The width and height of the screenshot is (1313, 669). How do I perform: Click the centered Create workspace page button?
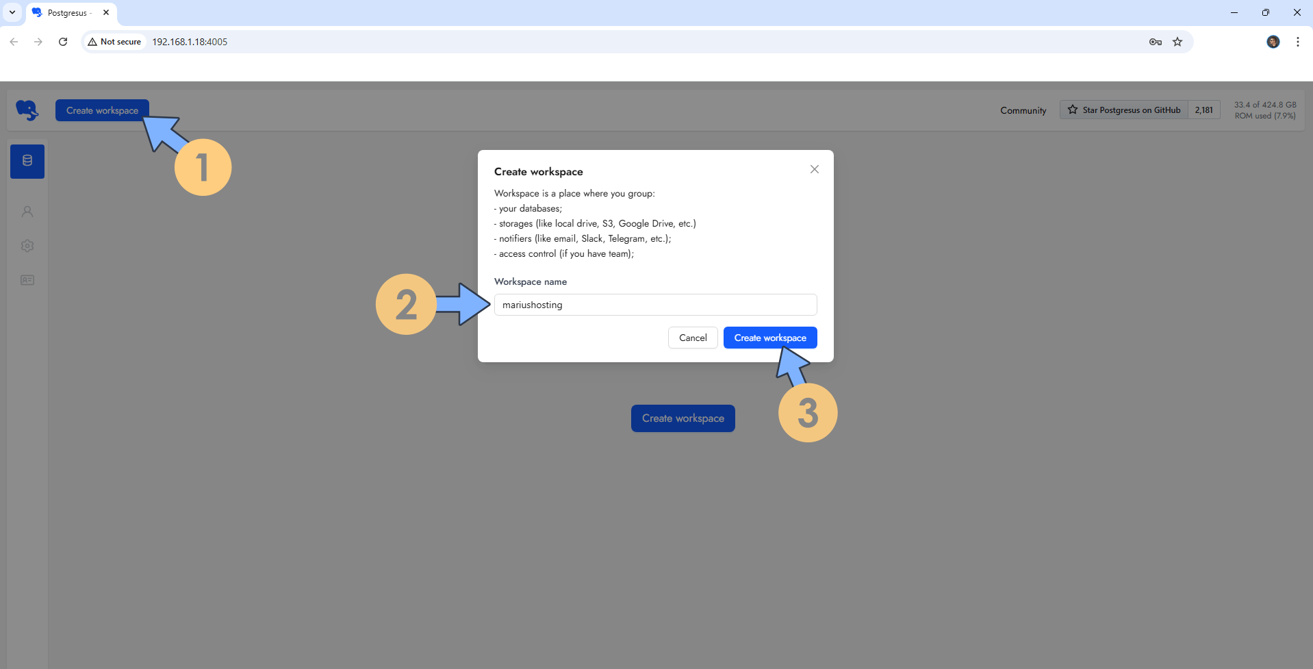click(x=683, y=418)
